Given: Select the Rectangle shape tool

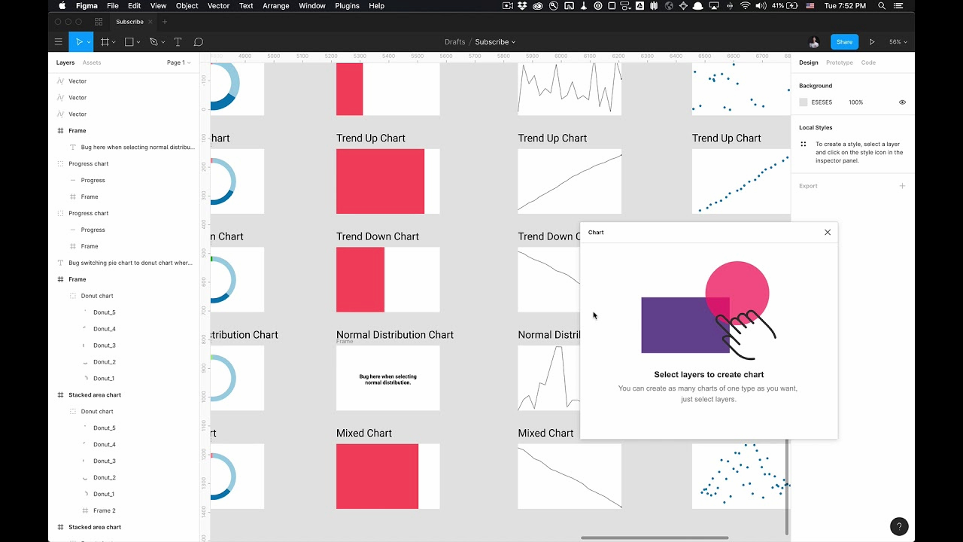Looking at the screenshot, I should click(x=129, y=42).
